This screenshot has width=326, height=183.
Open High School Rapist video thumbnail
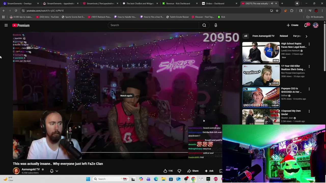(x=261, y=52)
